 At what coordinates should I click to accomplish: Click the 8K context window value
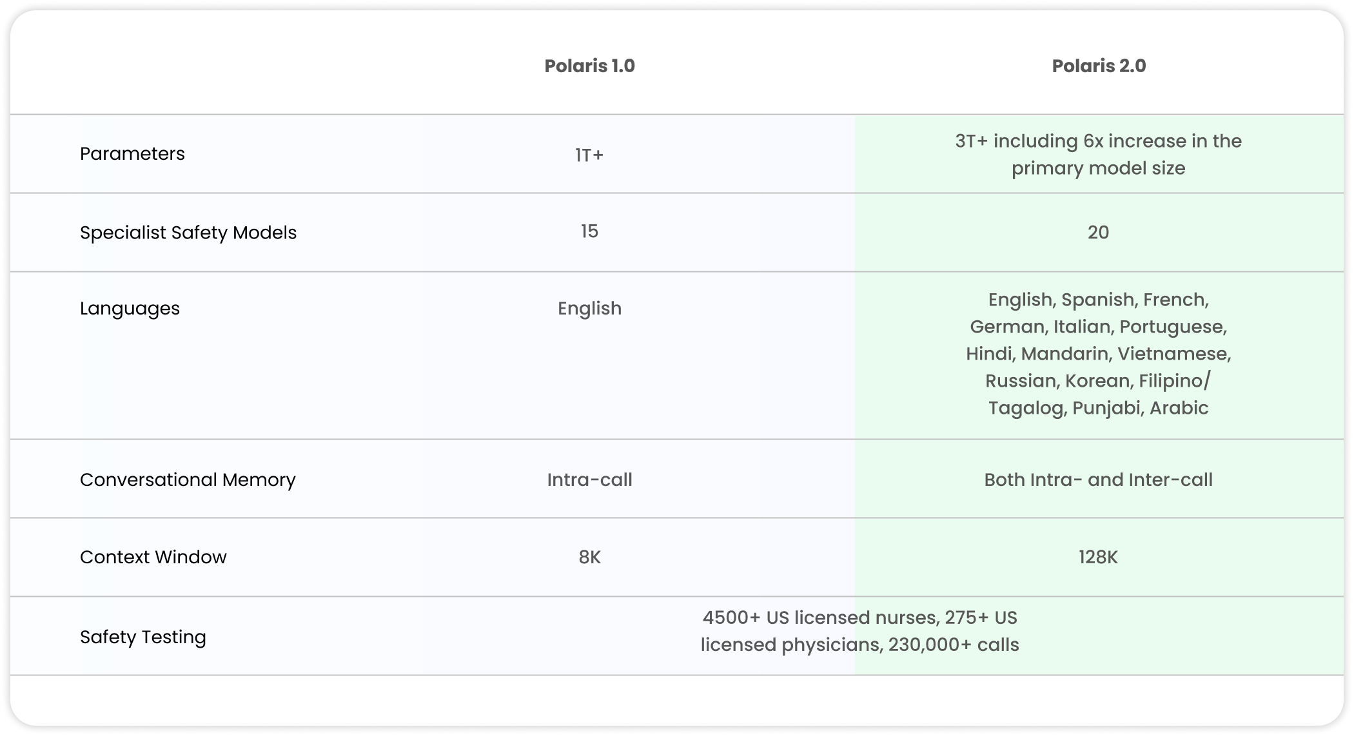(x=589, y=557)
